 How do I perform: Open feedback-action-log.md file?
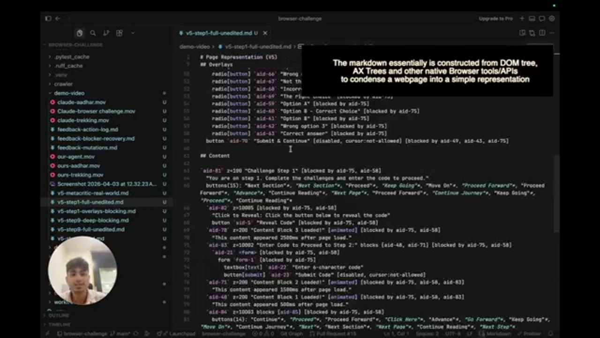(106, 130)
